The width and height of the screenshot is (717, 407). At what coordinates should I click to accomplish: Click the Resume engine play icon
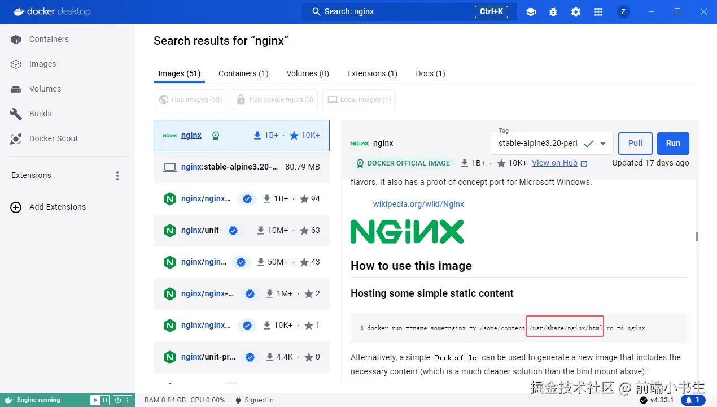click(95, 400)
